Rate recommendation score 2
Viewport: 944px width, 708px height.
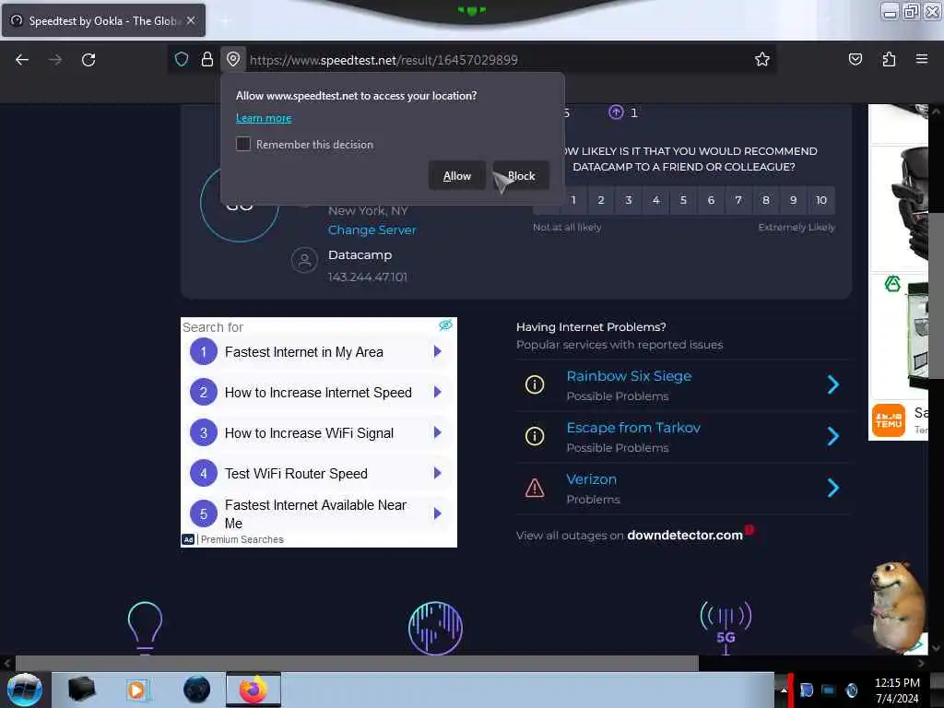pos(601,200)
